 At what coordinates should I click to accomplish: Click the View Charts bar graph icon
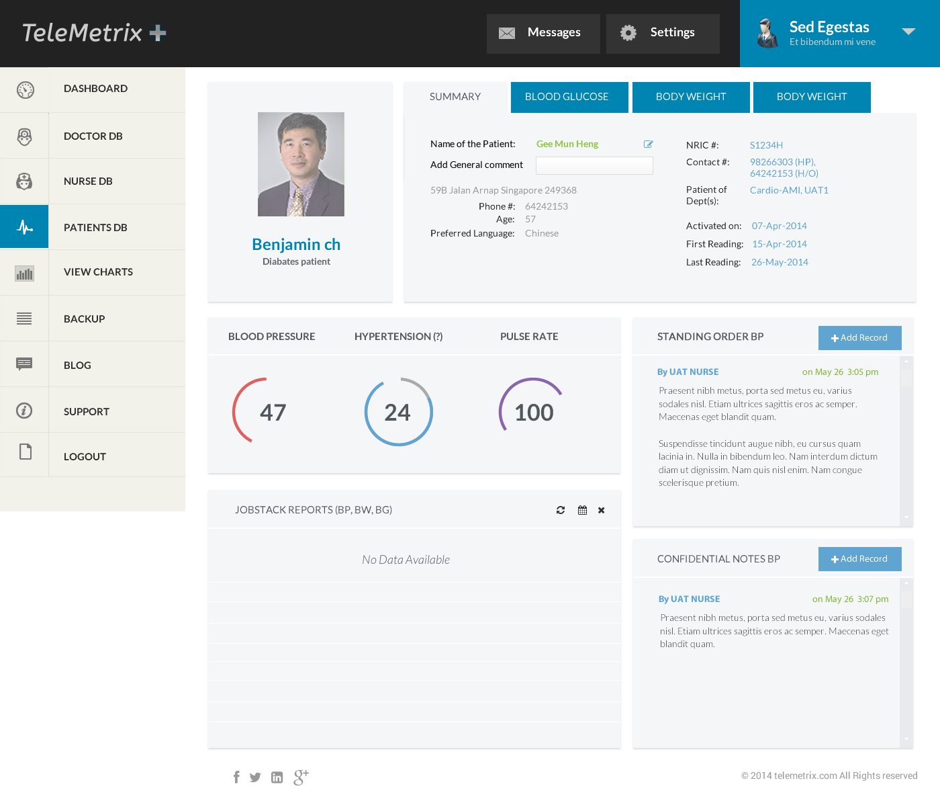pos(25,273)
